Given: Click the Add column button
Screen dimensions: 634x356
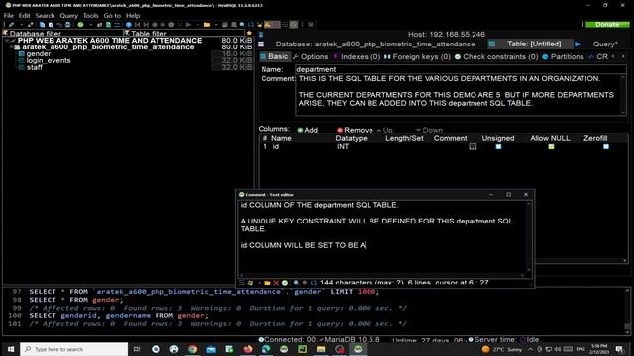Looking at the screenshot, I should coord(308,130).
